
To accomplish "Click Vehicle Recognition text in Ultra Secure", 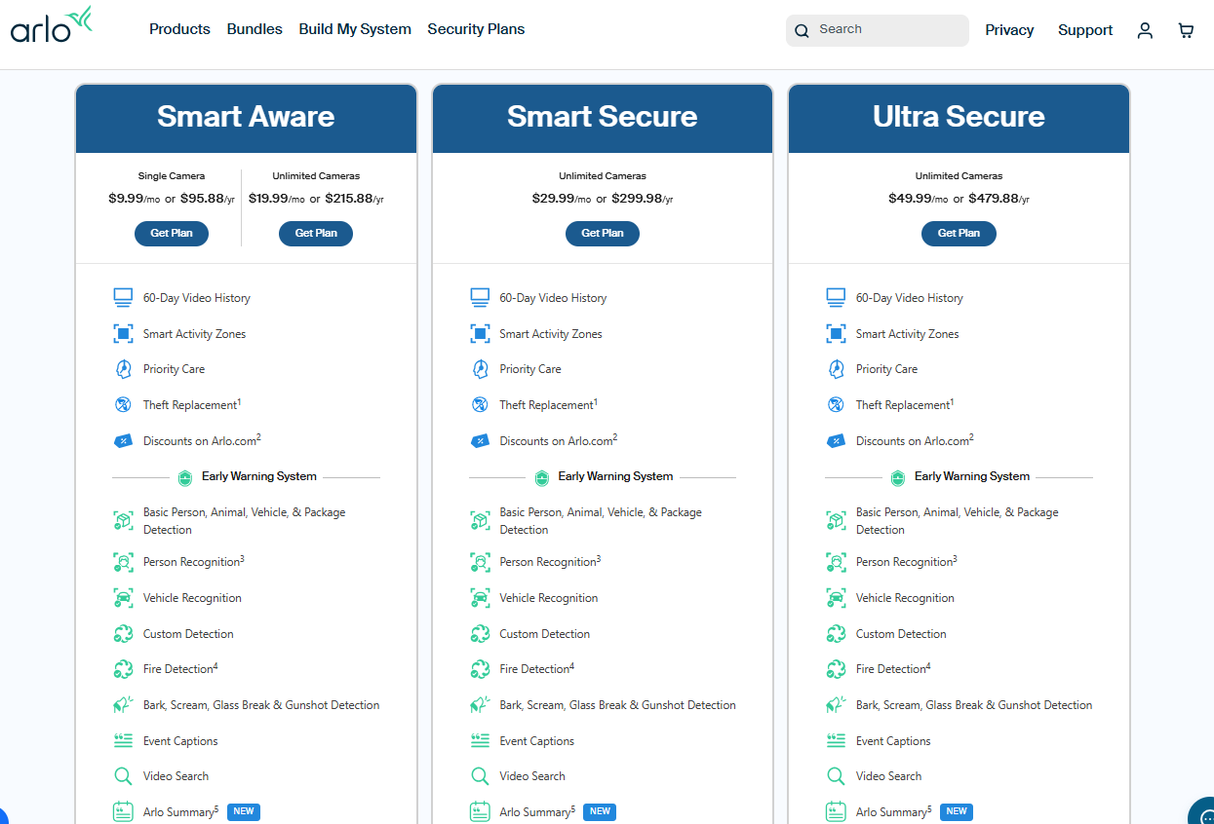I will tap(905, 598).
